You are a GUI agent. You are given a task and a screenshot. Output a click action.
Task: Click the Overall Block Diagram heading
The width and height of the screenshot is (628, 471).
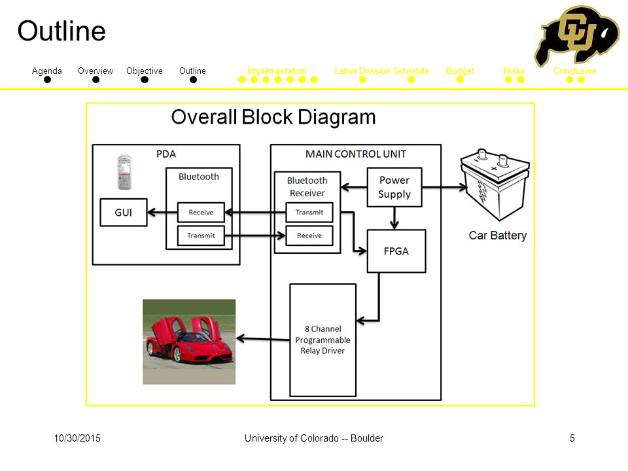click(273, 117)
